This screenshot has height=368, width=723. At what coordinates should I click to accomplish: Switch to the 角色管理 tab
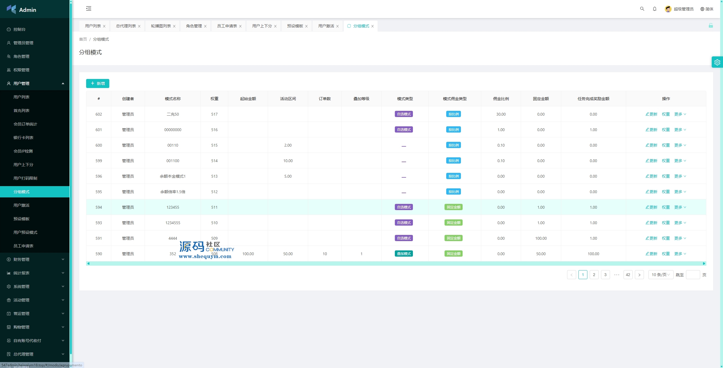click(x=194, y=26)
